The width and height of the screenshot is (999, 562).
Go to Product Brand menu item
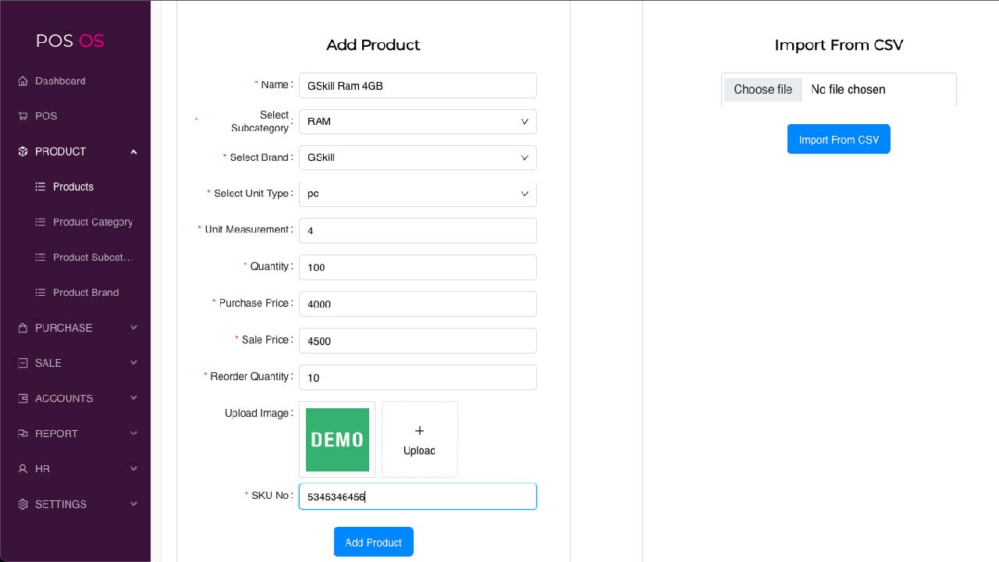[x=86, y=293]
